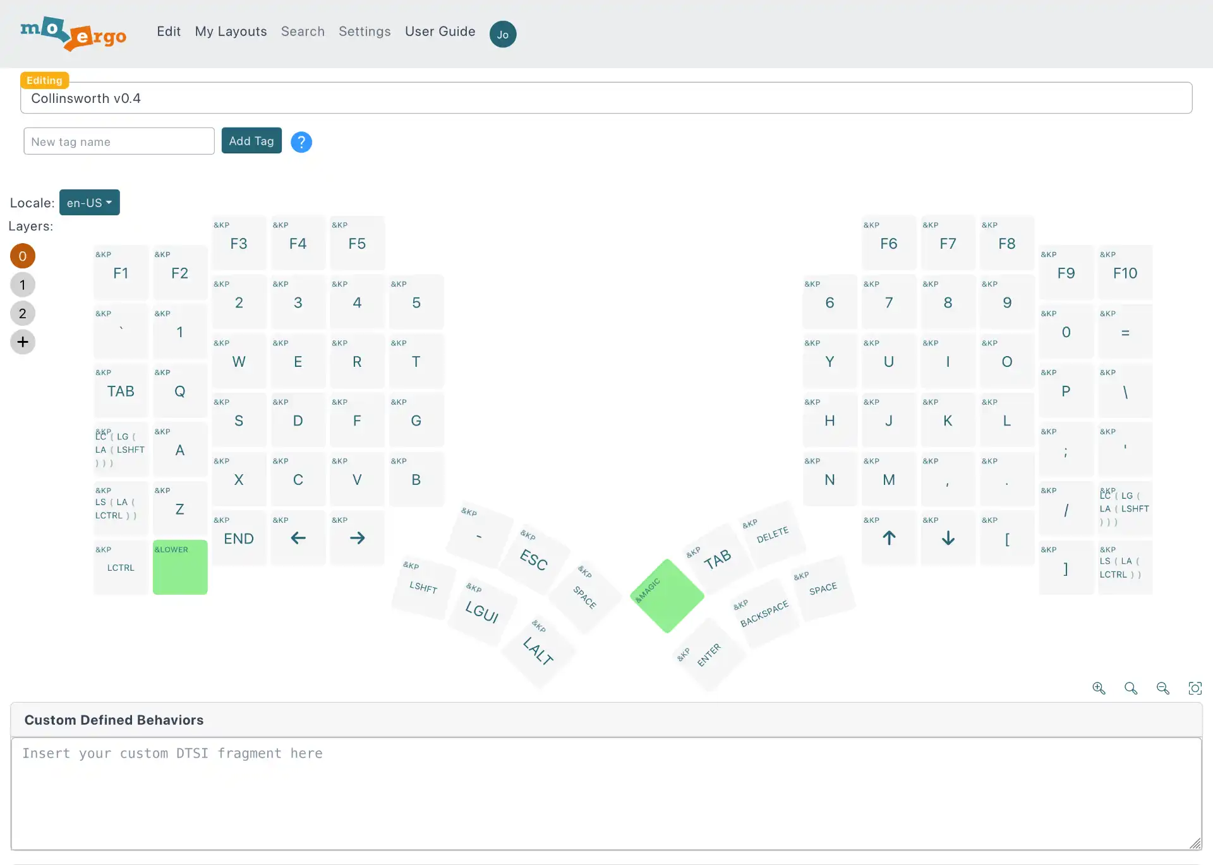The width and height of the screenshot is (1213, 865).
Task: Click the zoom out magnifier icon
Action: pos(1162,688)
